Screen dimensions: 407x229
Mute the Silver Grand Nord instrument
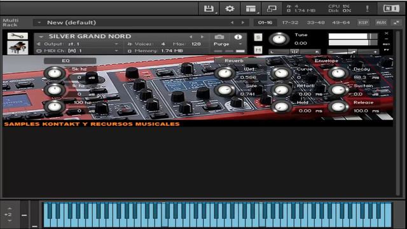258,50
